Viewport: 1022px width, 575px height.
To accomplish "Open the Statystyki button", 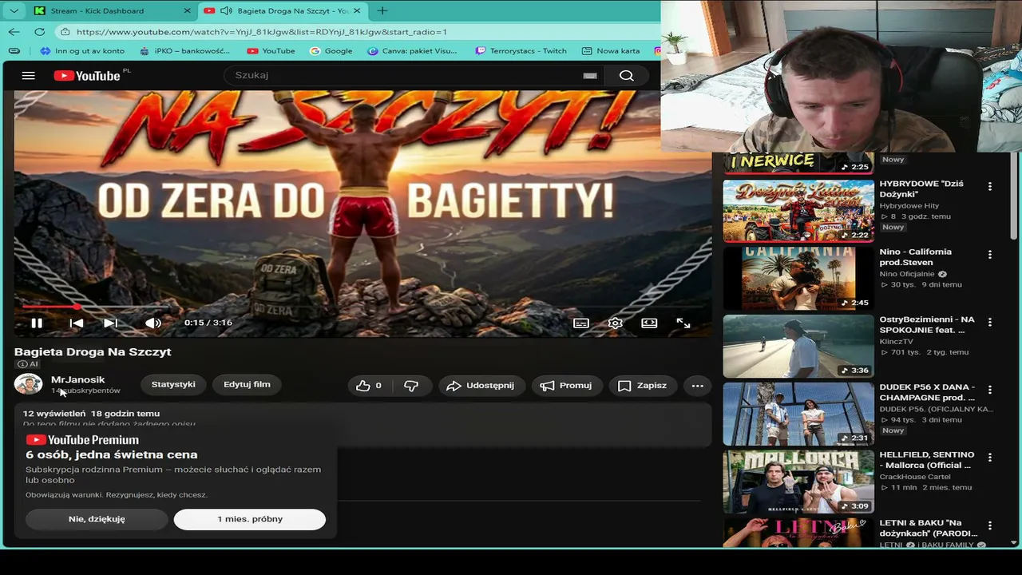I will [x=173, y=385].
